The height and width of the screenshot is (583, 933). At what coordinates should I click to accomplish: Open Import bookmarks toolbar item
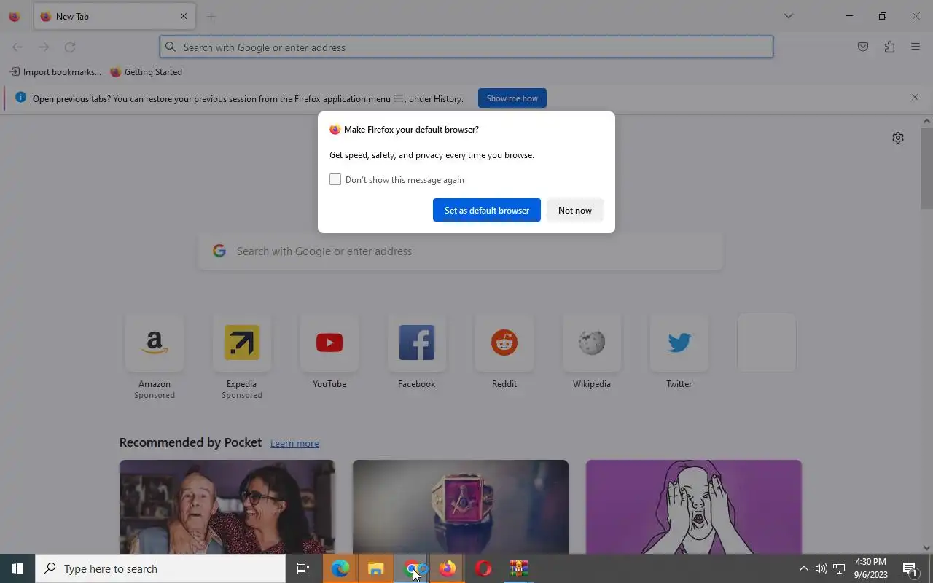[x=55, y=72]
